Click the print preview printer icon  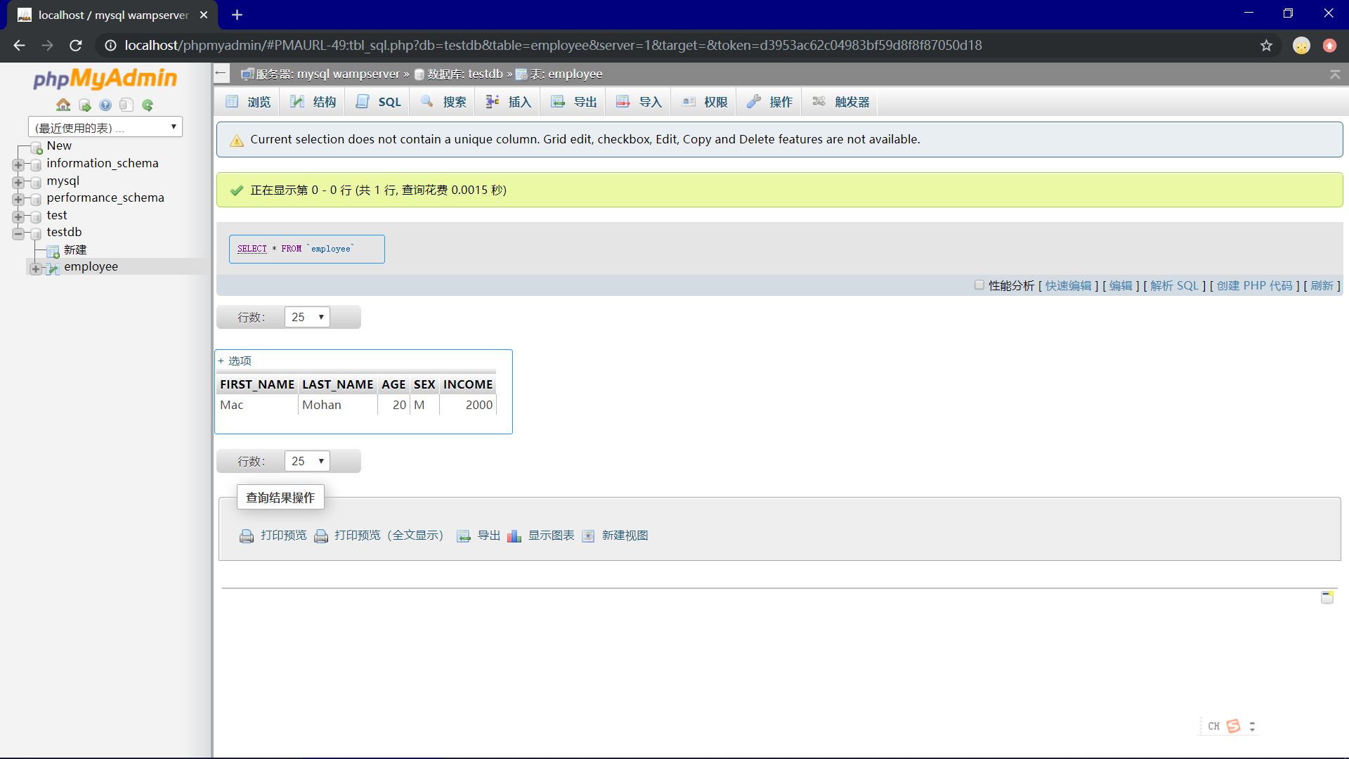[x=247, y=536]
